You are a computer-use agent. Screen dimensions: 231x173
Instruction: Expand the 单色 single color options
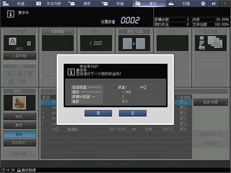pos(20,116)
